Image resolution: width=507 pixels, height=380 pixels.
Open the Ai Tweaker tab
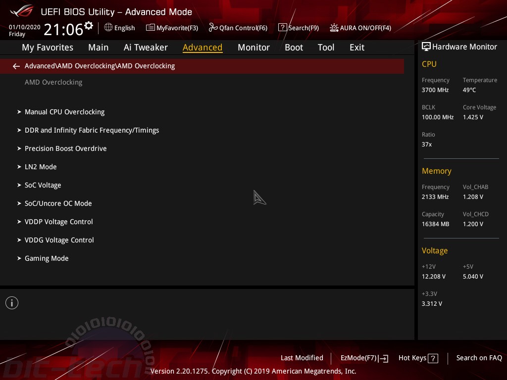coord(146,47)
